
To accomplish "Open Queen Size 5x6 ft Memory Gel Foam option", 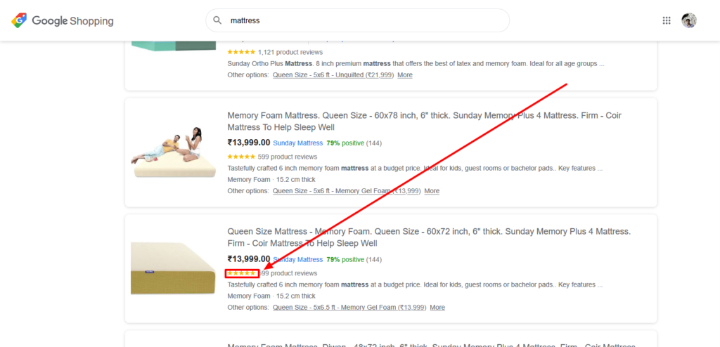I will pyautogui.click(x=347, y=190).
